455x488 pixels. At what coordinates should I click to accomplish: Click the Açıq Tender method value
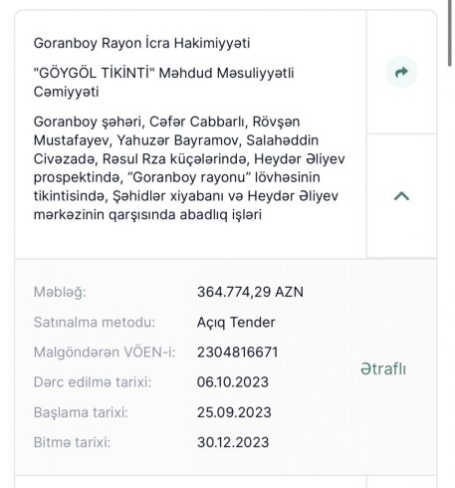pos(236,323)
